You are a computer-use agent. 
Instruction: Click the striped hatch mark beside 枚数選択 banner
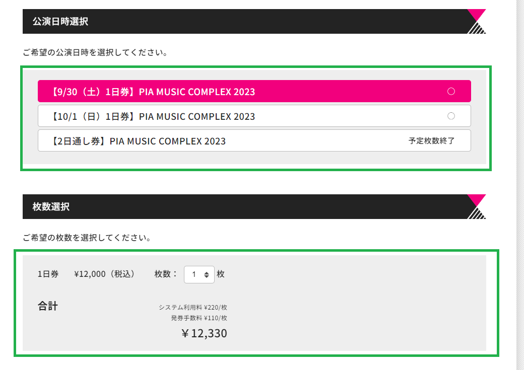478,214
